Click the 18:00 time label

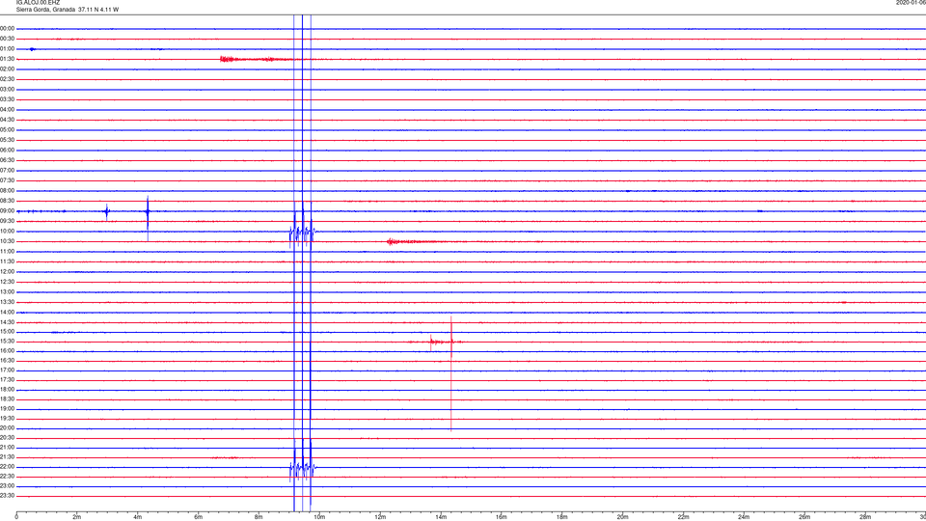pyautogui.click(x=7, y=389)
